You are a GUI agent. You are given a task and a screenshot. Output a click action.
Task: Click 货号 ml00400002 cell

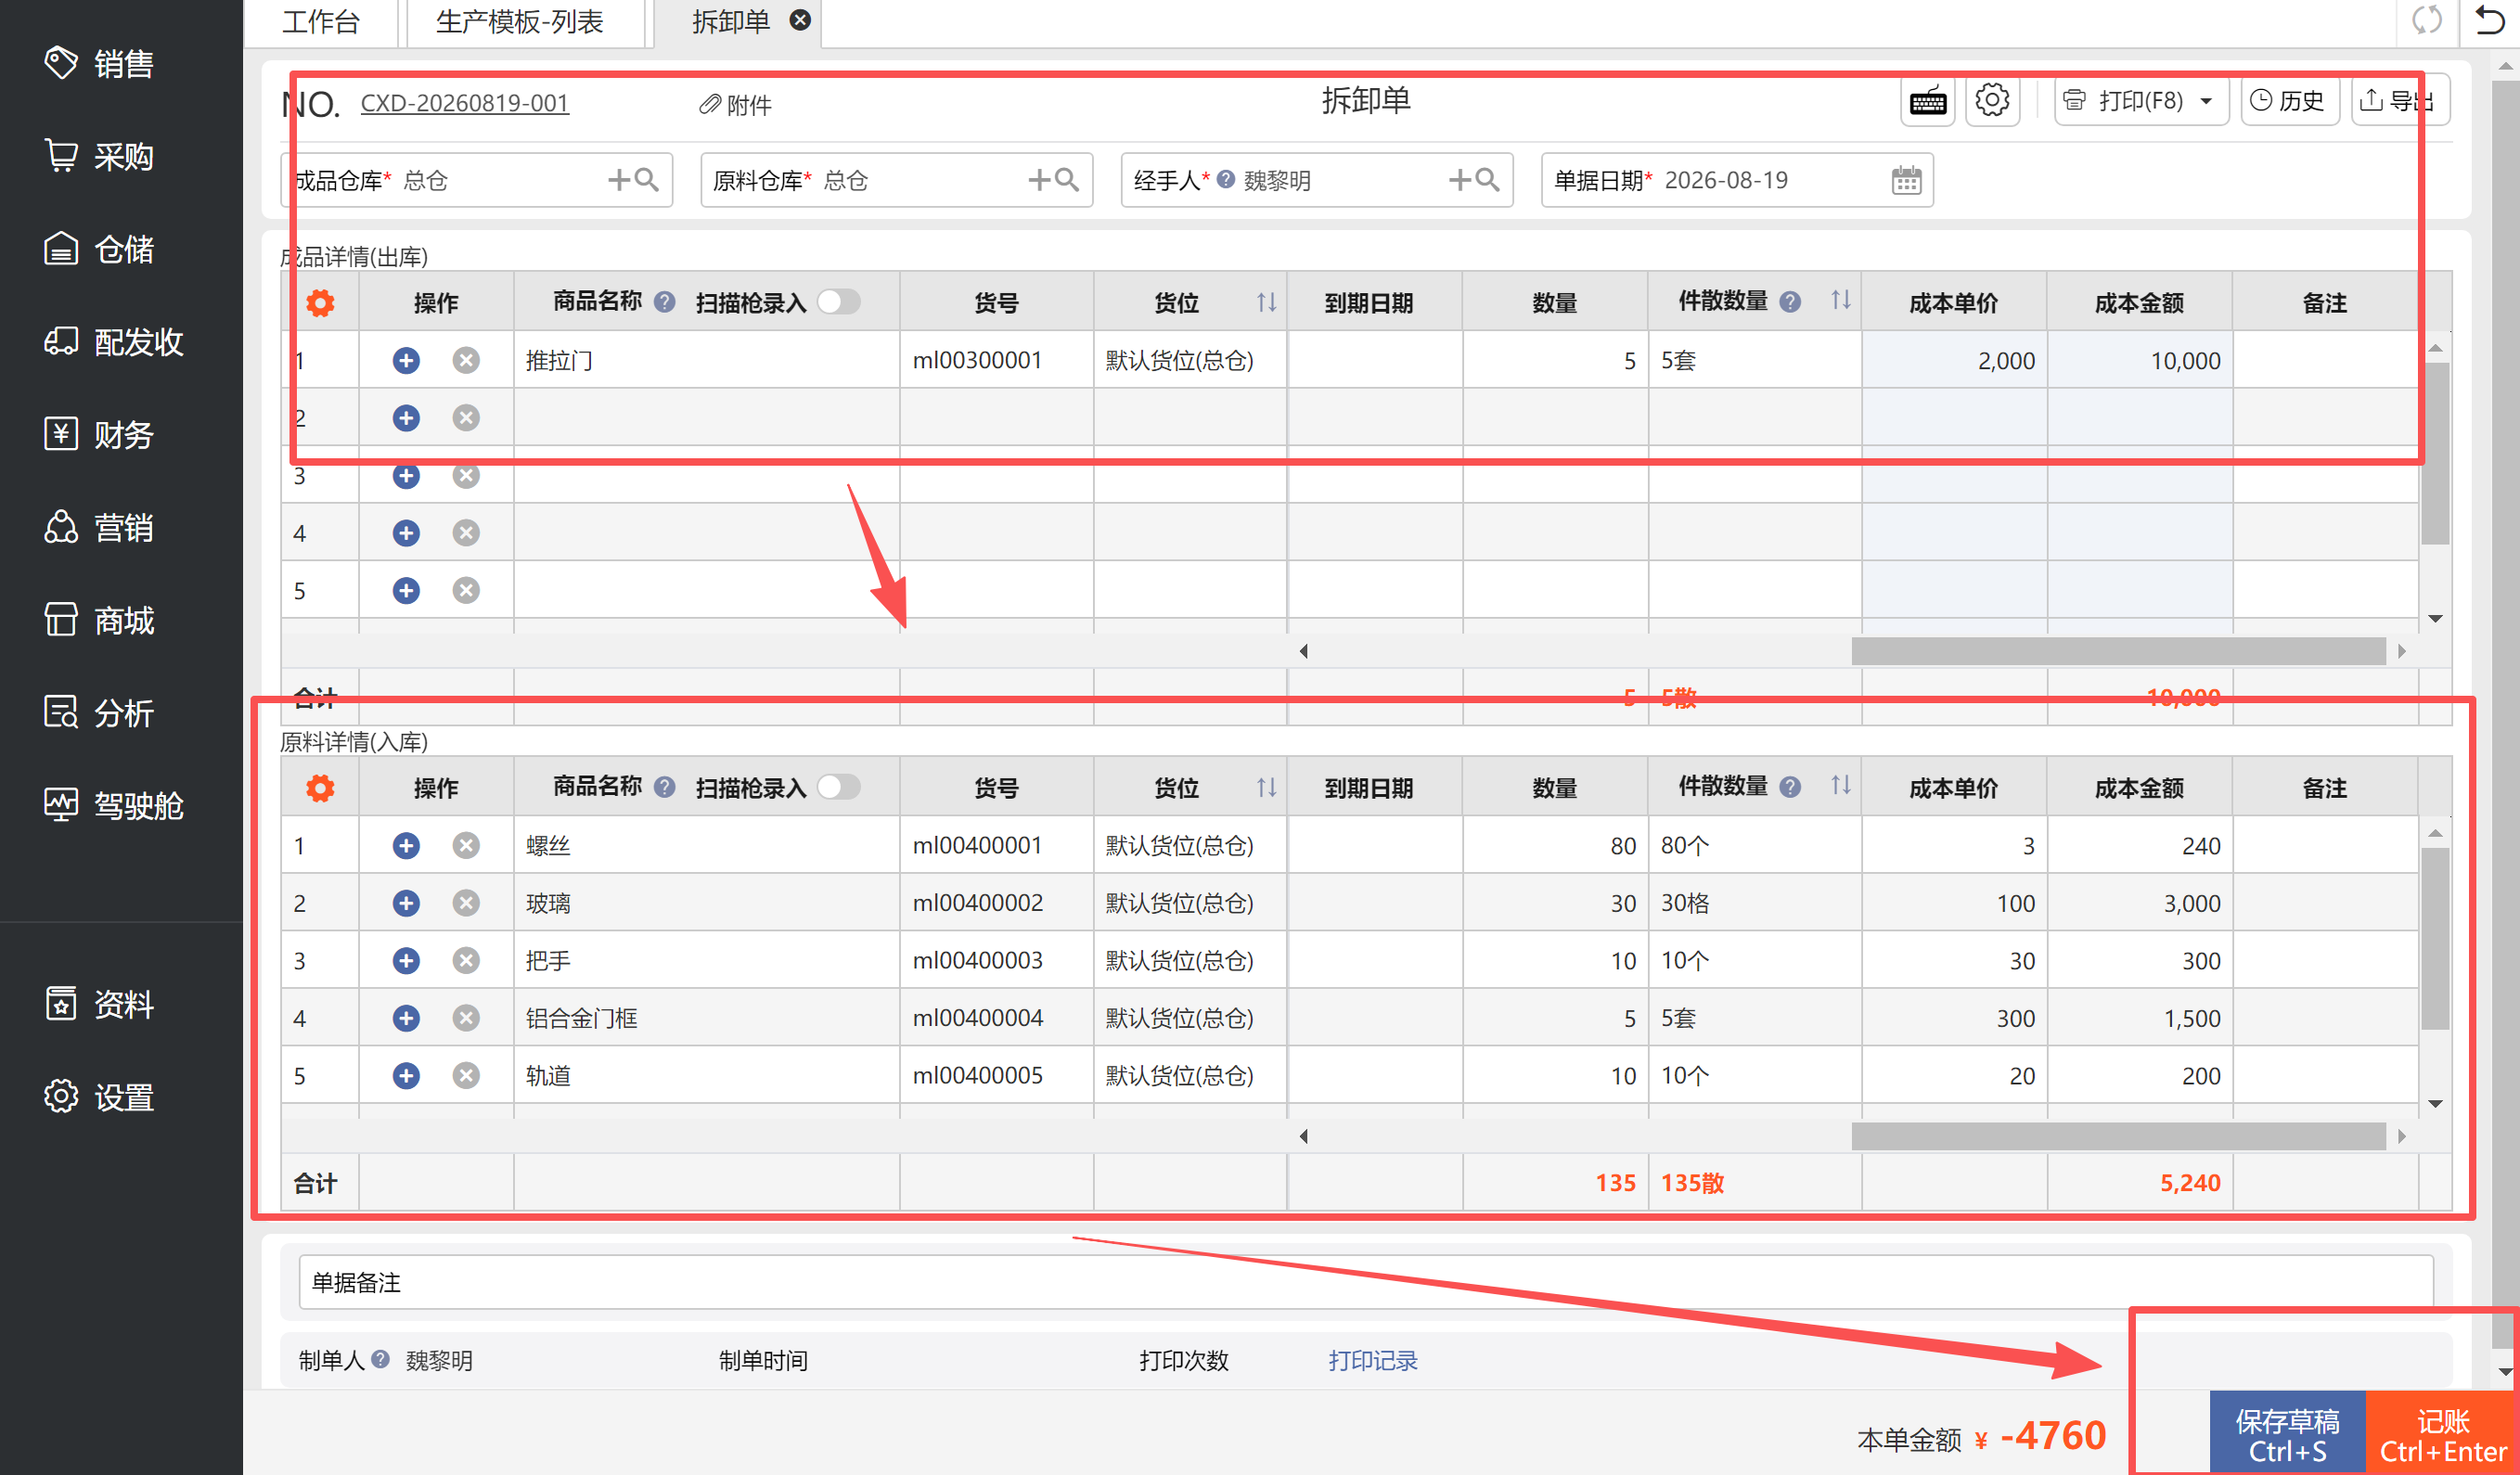coord(996,903)
